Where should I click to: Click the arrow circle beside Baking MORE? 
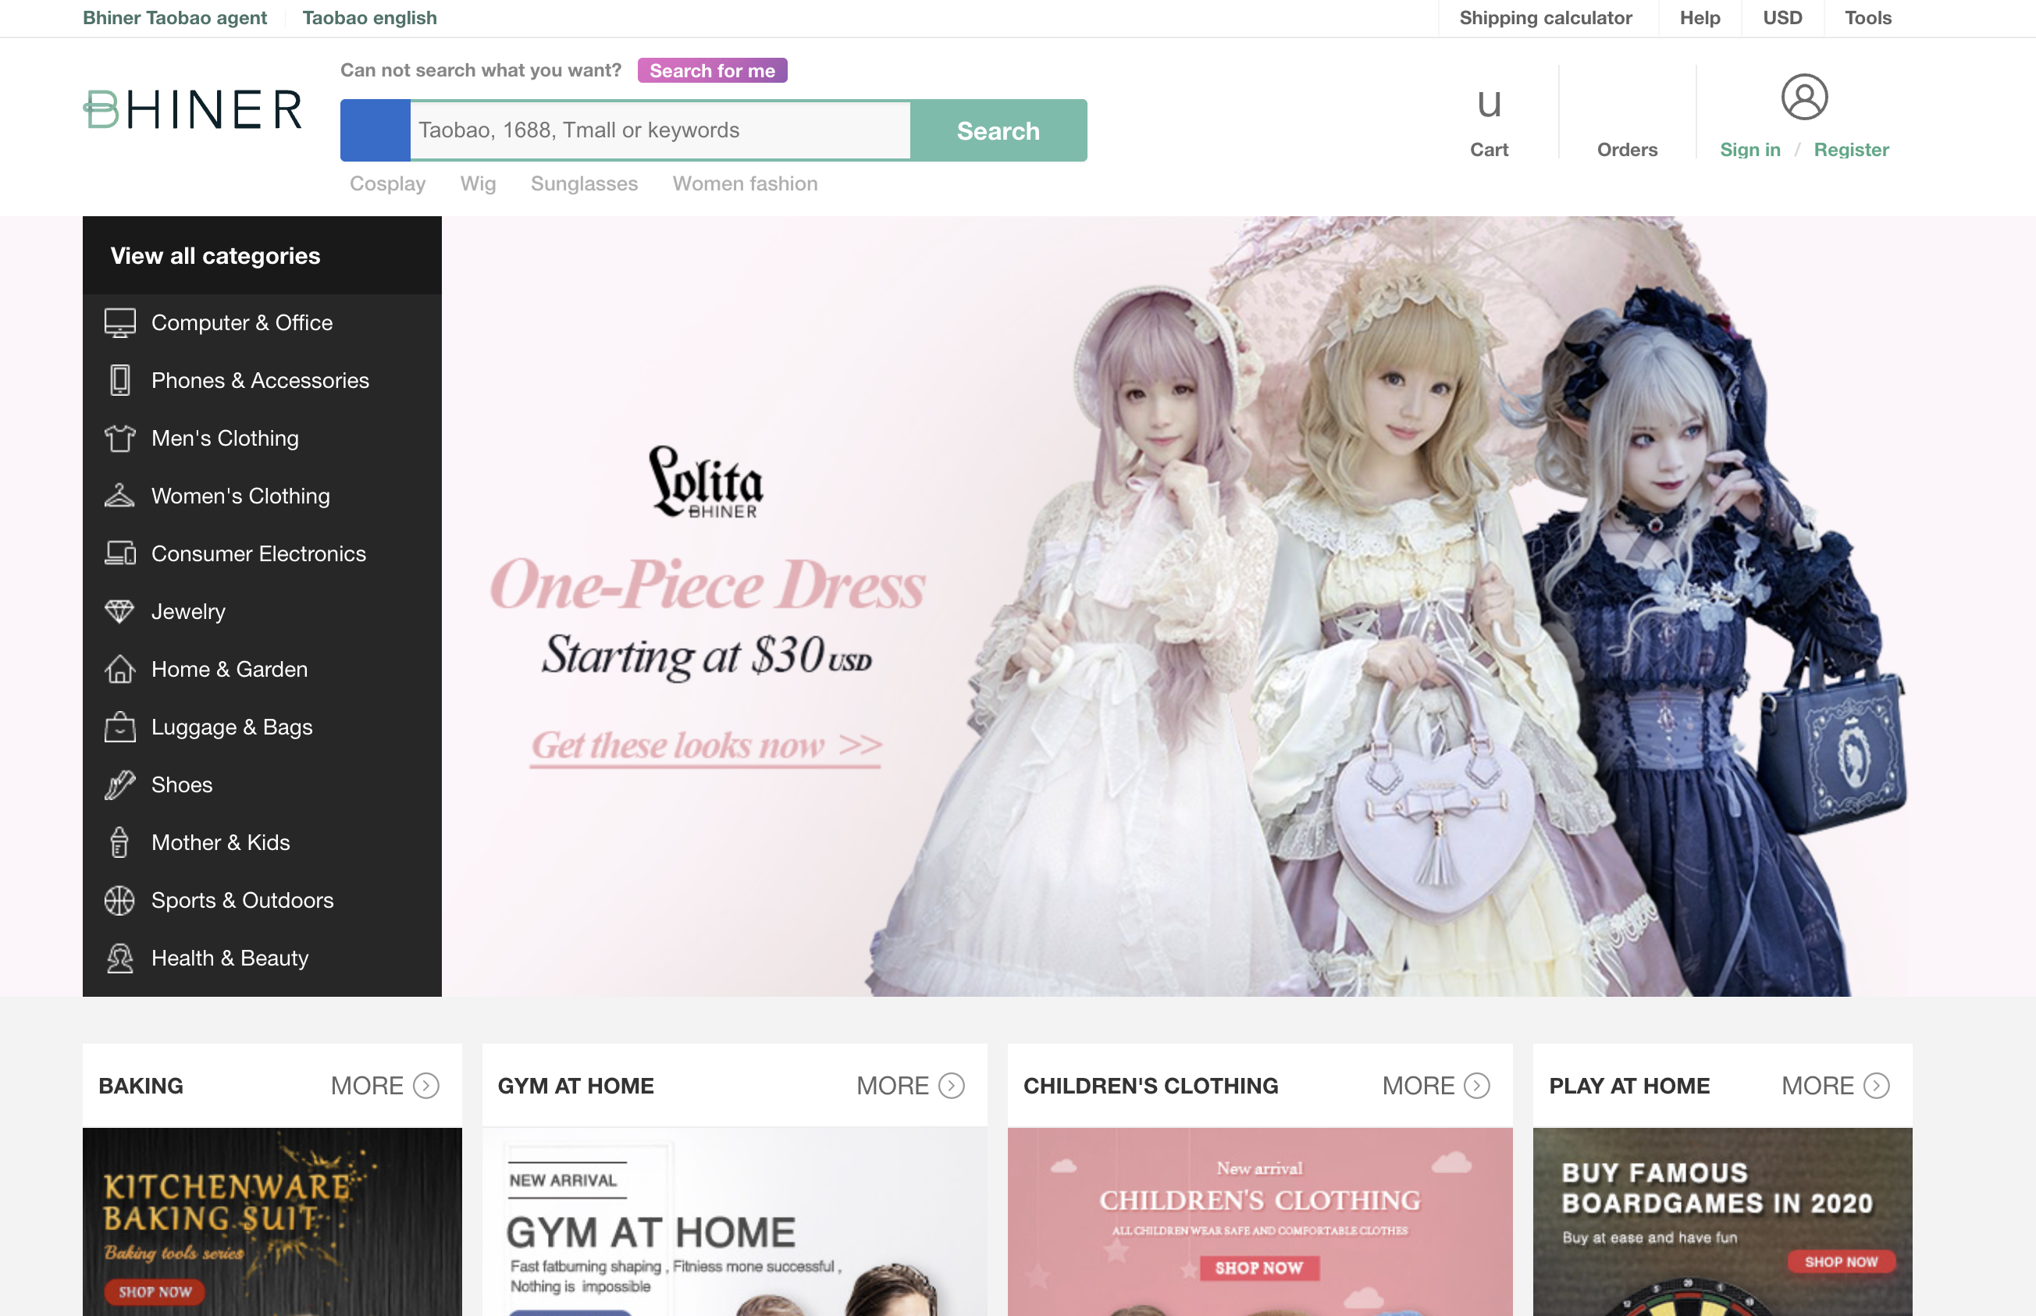click(426, 1086)
